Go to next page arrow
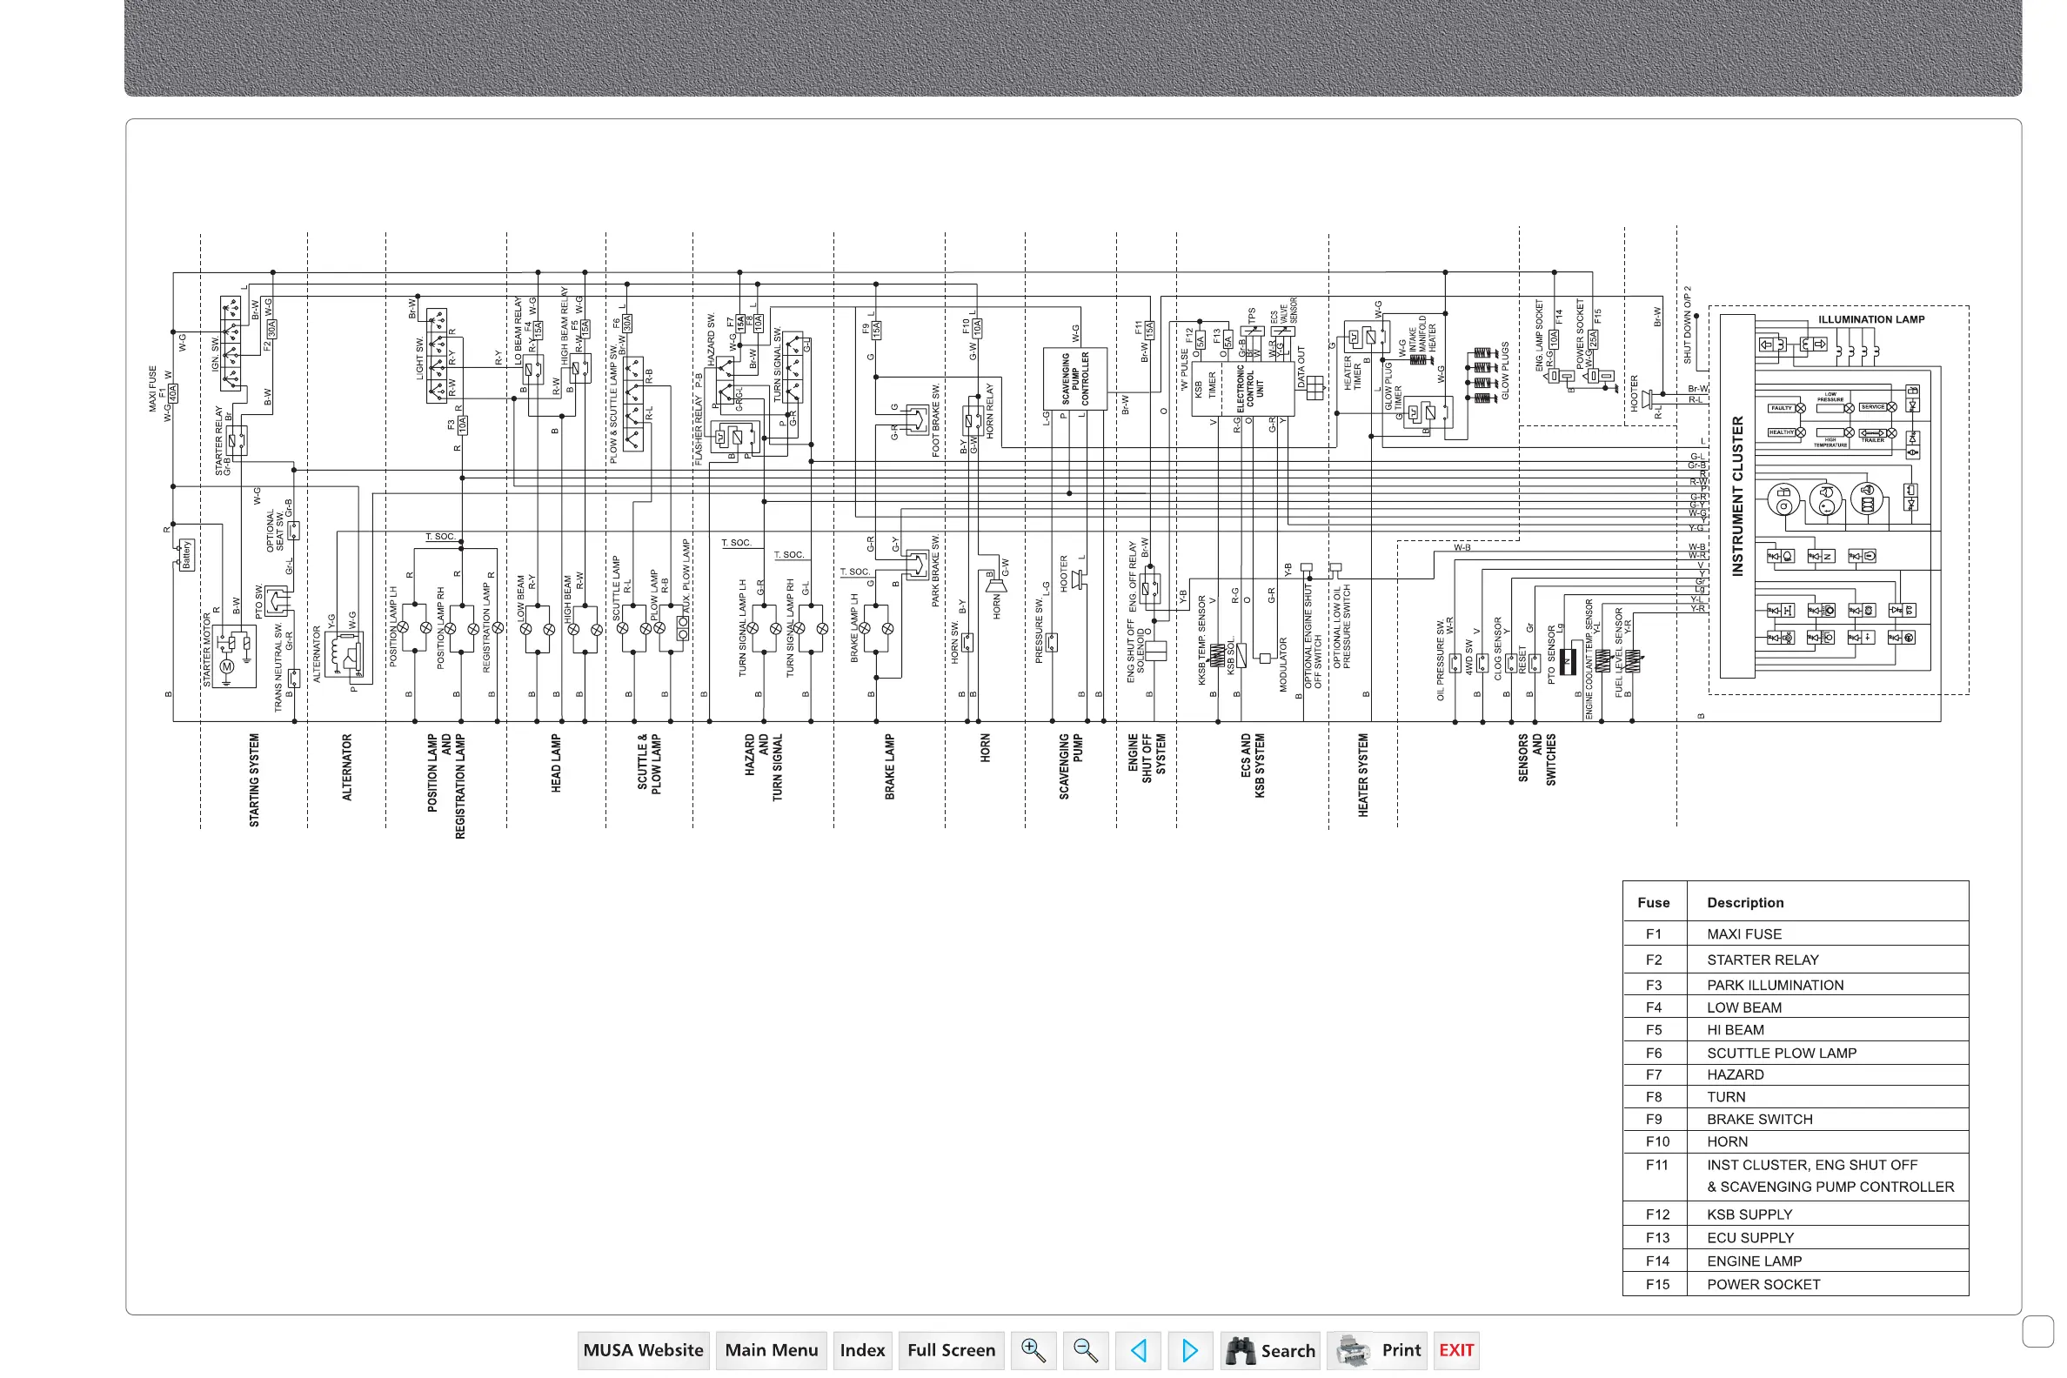2067x1378 pixels. (1190, 1350)
